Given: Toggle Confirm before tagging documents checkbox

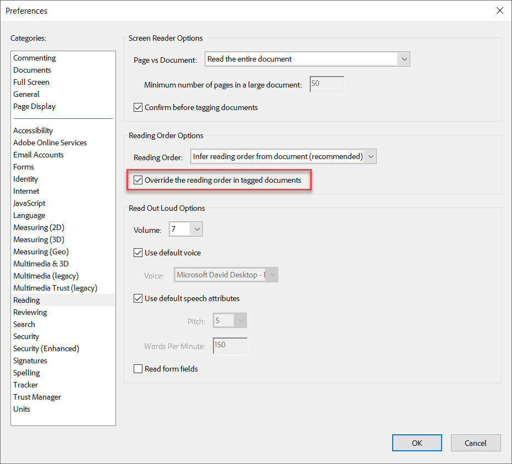Looking at the screenshot, I should [138, 108].
